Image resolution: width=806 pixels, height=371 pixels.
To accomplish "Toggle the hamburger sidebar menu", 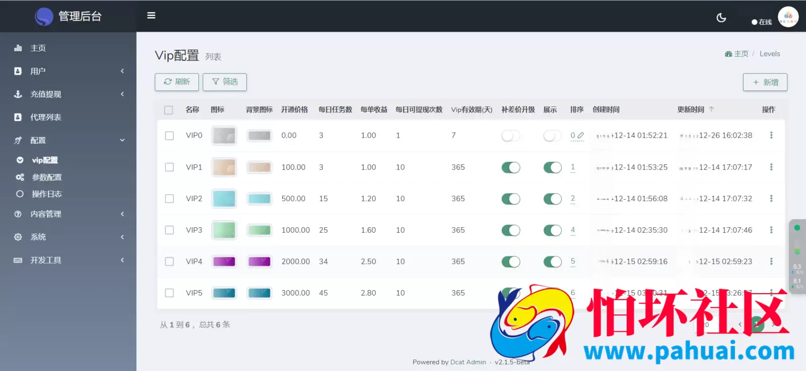I will click(151, 16).
